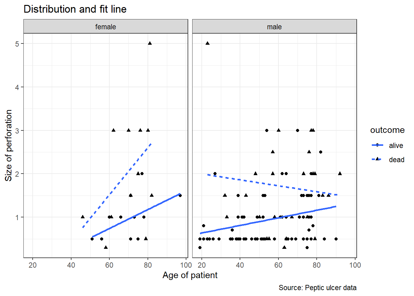Click the dead legend dashed-line key
This screenshot has width=414, height=296.
[x=377, y=159]
